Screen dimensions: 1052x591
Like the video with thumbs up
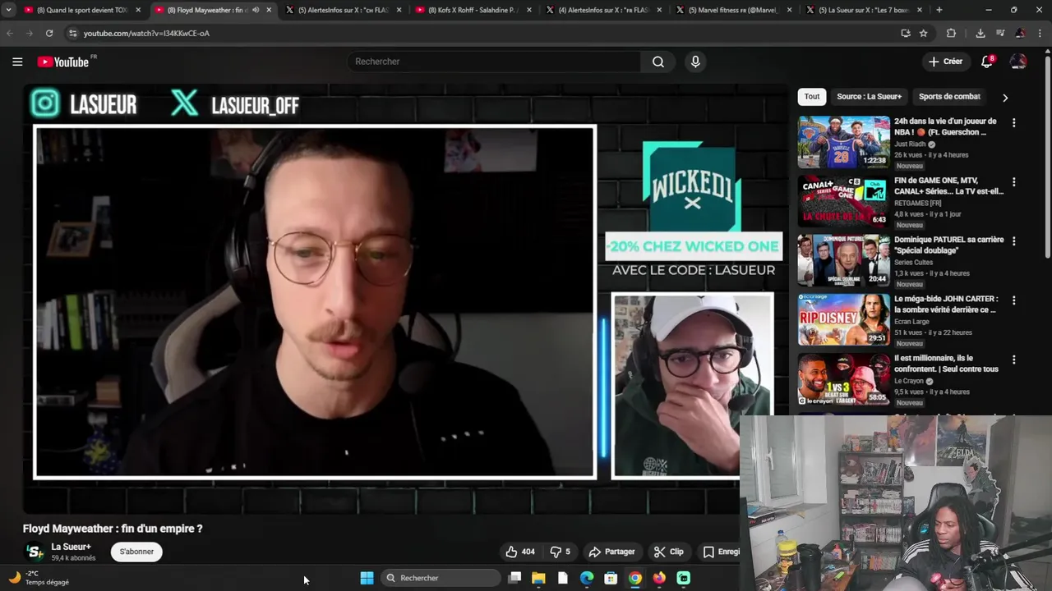click(520, 552)
